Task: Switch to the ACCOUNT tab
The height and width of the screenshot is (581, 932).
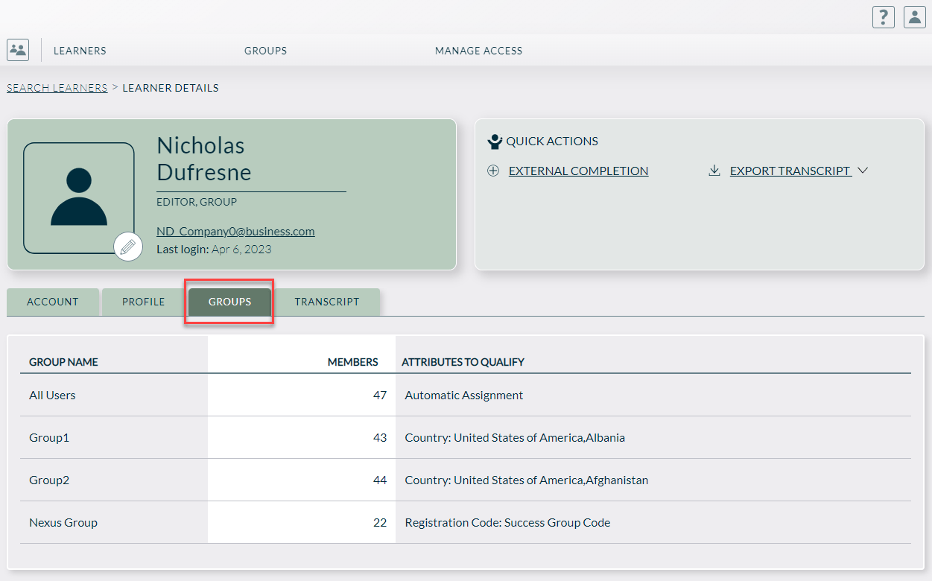Action: (53, 302)
